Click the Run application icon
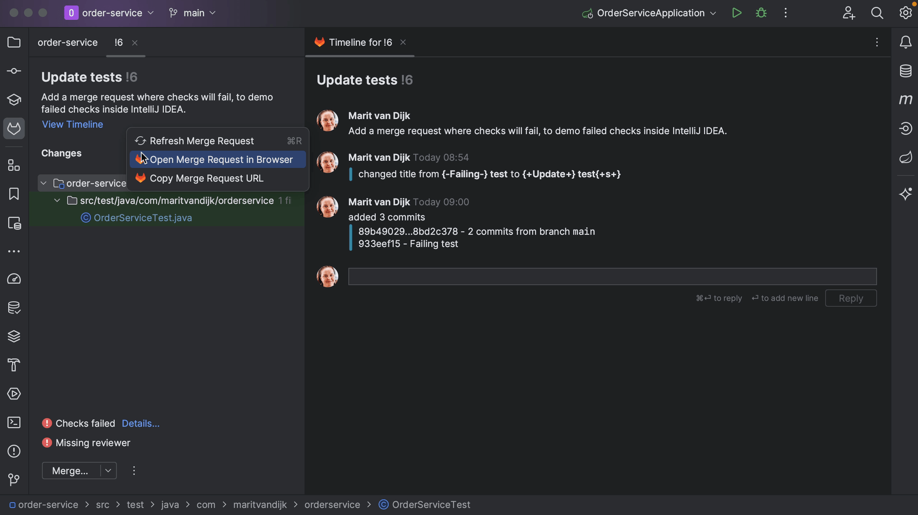 [736, 13]
